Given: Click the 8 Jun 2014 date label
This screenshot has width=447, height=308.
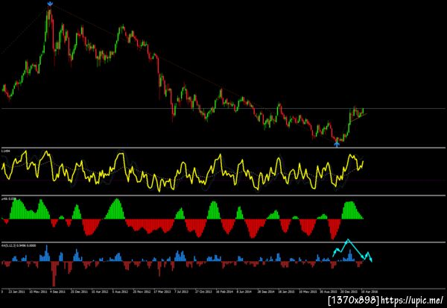Looking at the screenshot, I should pyautogui.click(x=244, y=292).
